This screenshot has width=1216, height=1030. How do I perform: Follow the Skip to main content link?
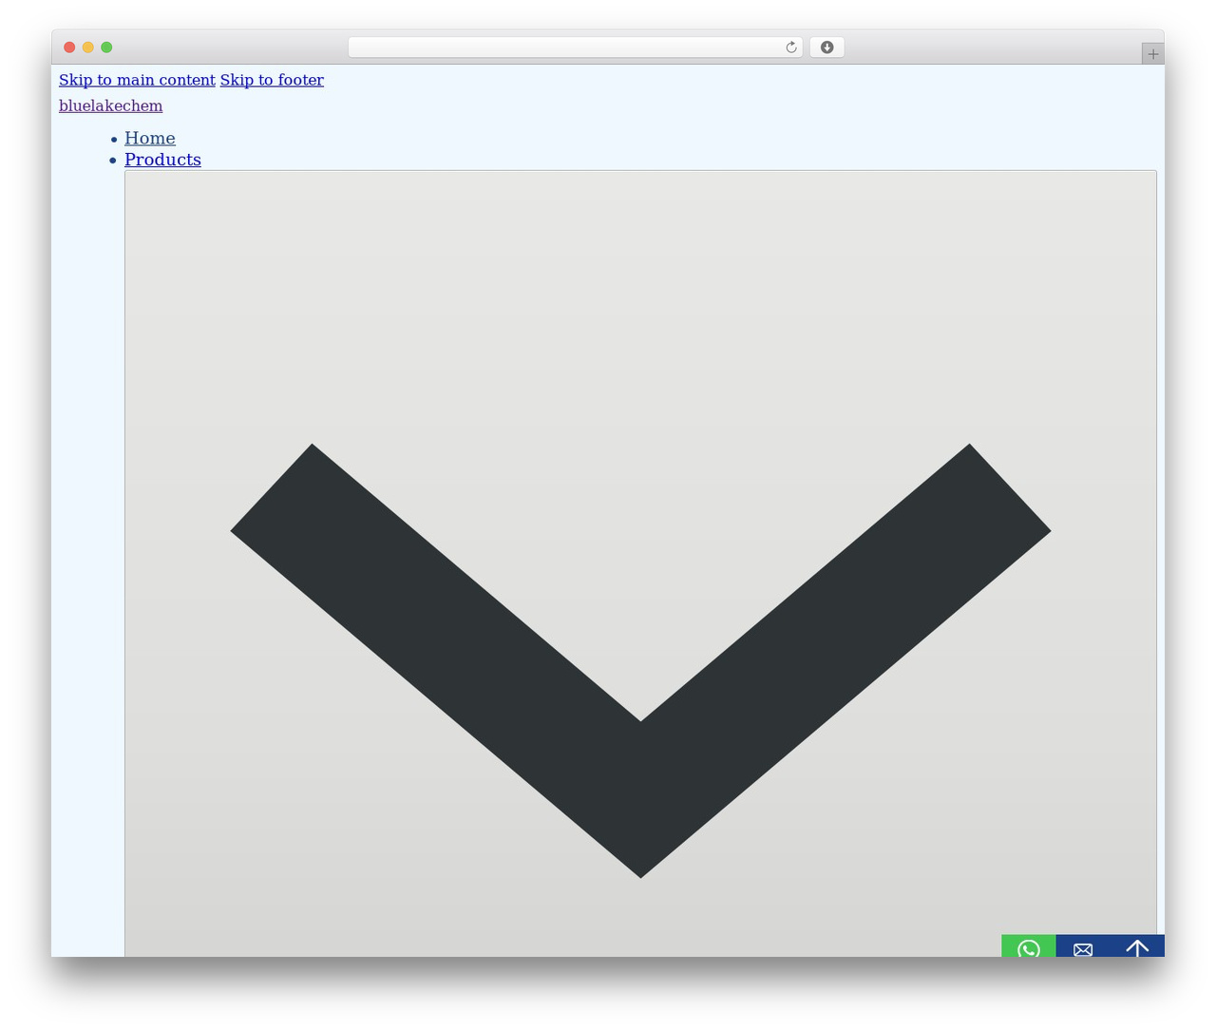point(137,80)
